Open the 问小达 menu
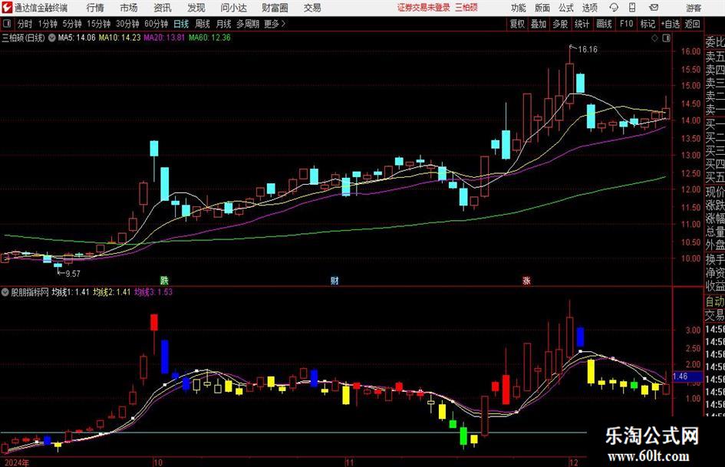The width and height of the screenshot is (725, 467). click(x=233, y=8)
